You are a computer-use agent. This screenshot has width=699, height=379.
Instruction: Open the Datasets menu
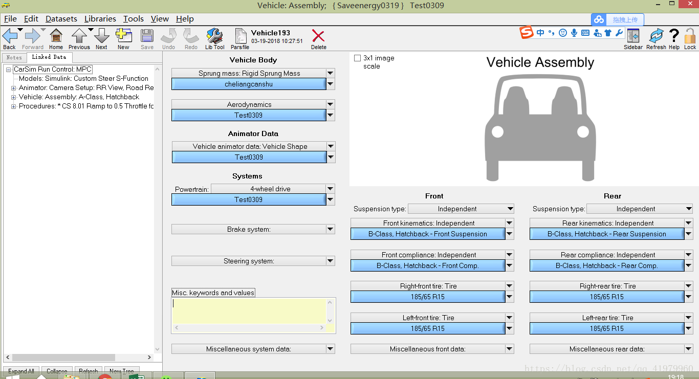click(x=61, y=19)
